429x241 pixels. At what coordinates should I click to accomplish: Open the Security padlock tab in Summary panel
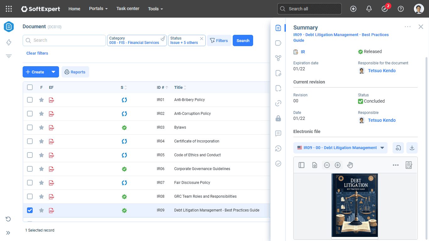pyautogui.click(x=278, y=118)
